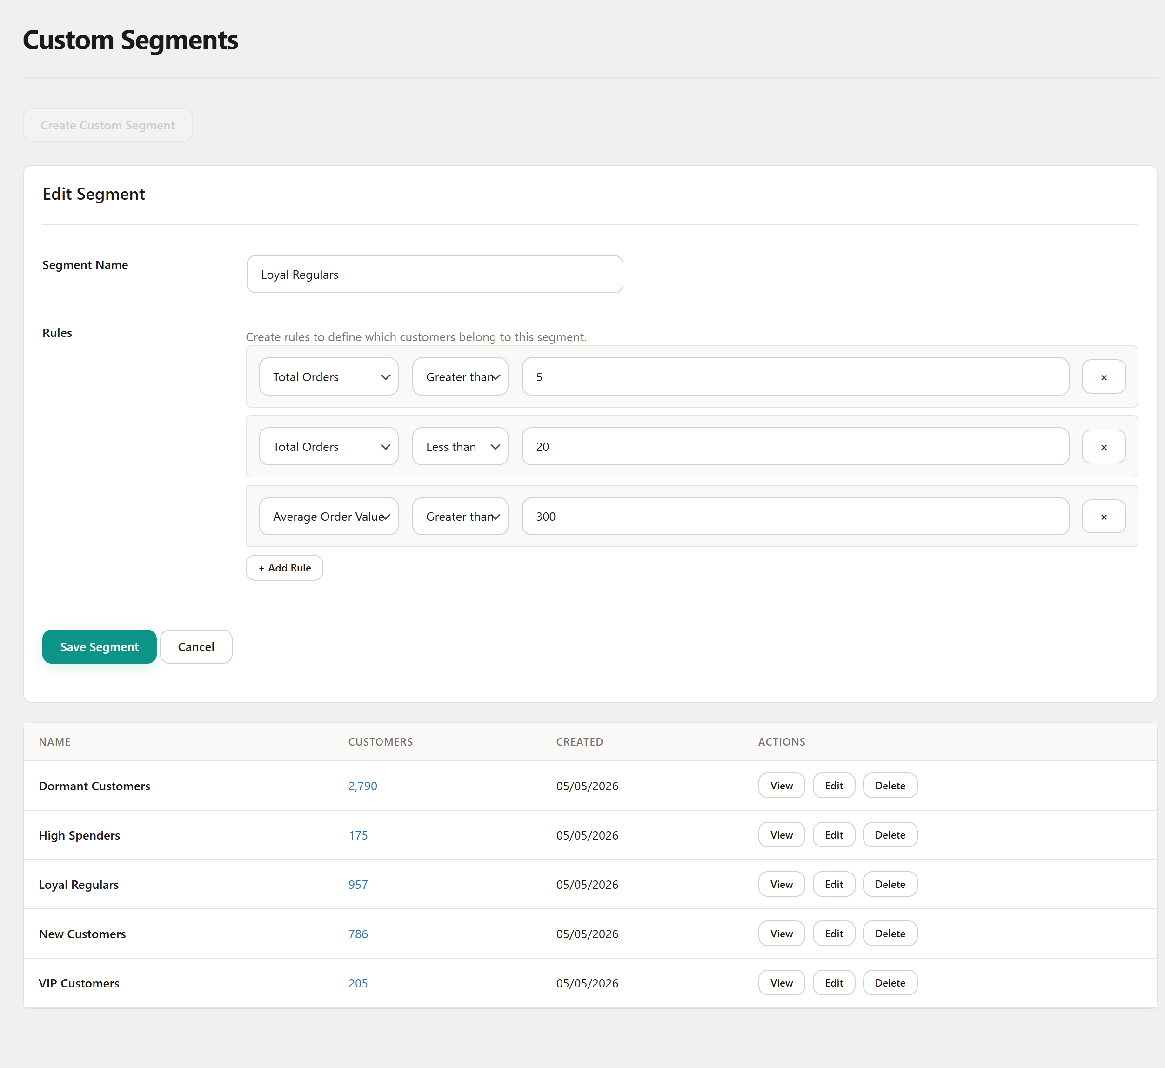This screenshot has width=1165, height=1068.
Task: Click the Rules label
Action: coord(57,333)
